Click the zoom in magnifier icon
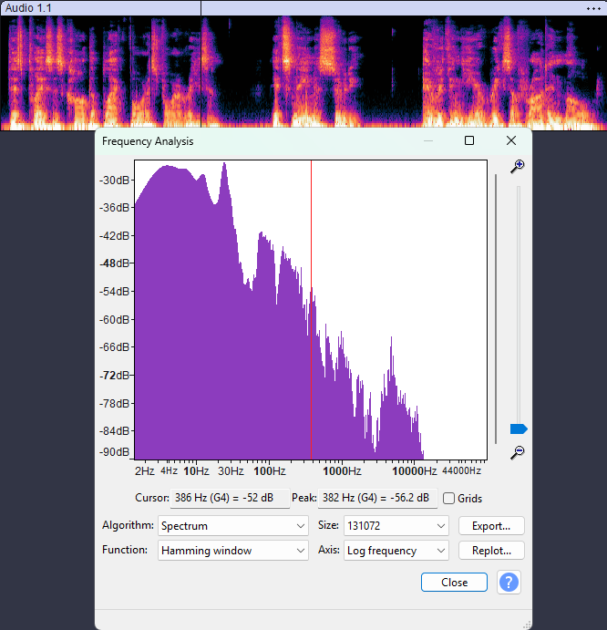This screenshot has width=607, height=630. 518,166
